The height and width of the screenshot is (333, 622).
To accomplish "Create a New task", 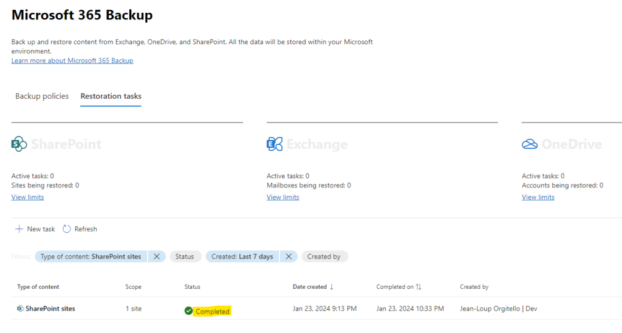I will click(35, 229).
